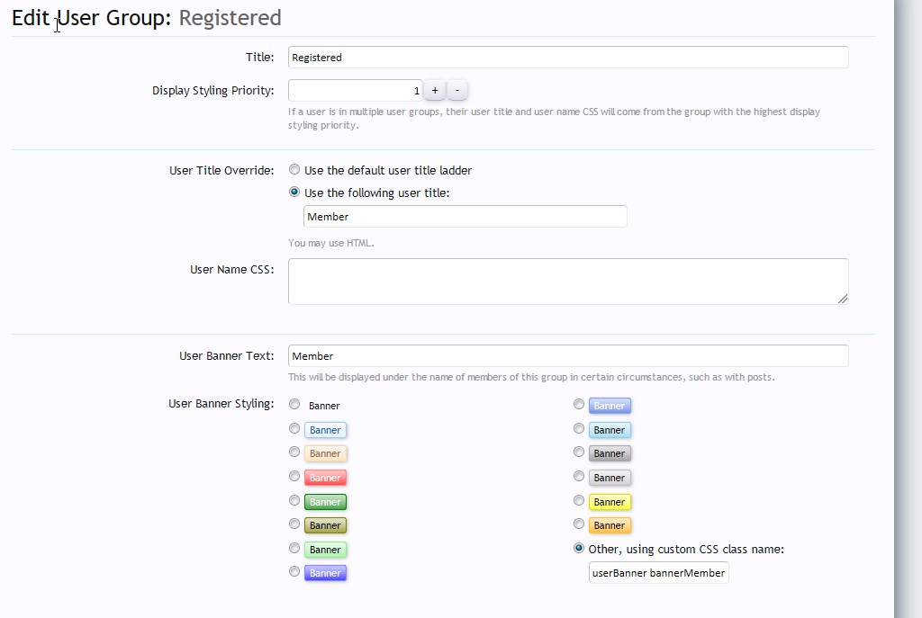The width and height of the screenshot is (922, 618).
Task: Select 'Other, using custom CSS class name'
Action: pos(579,548)
